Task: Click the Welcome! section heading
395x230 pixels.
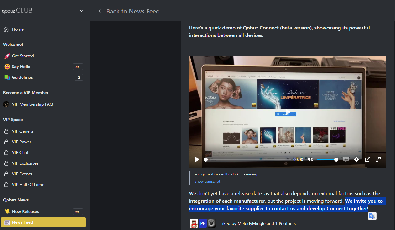Action: 13,44
